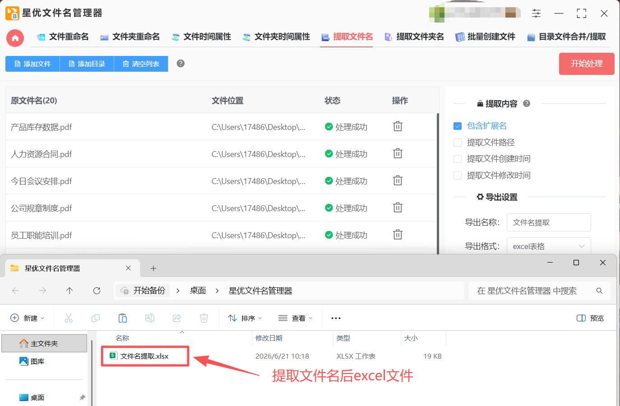This screenshot has height=406, width=620.
Task: Switch to the 文件夹重命名 tab
Action: click(130, 37)
